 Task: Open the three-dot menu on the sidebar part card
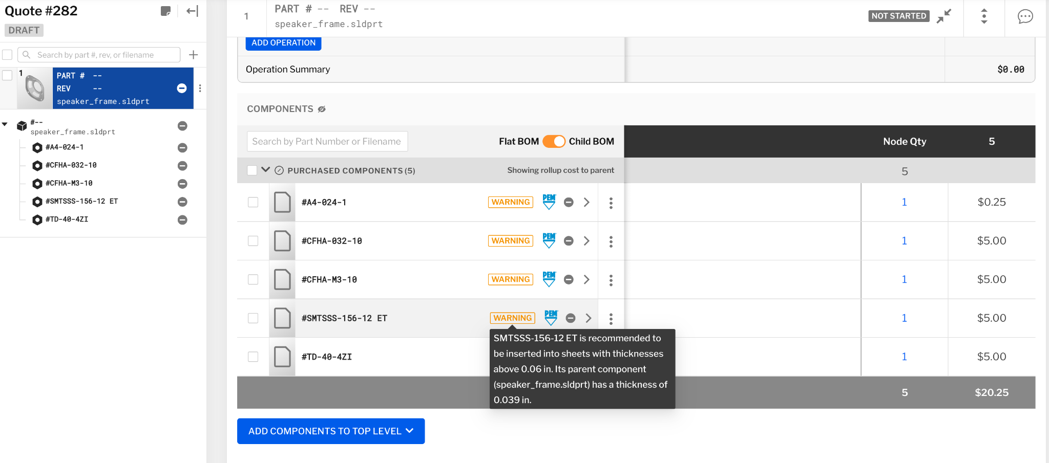click(200, 88)
